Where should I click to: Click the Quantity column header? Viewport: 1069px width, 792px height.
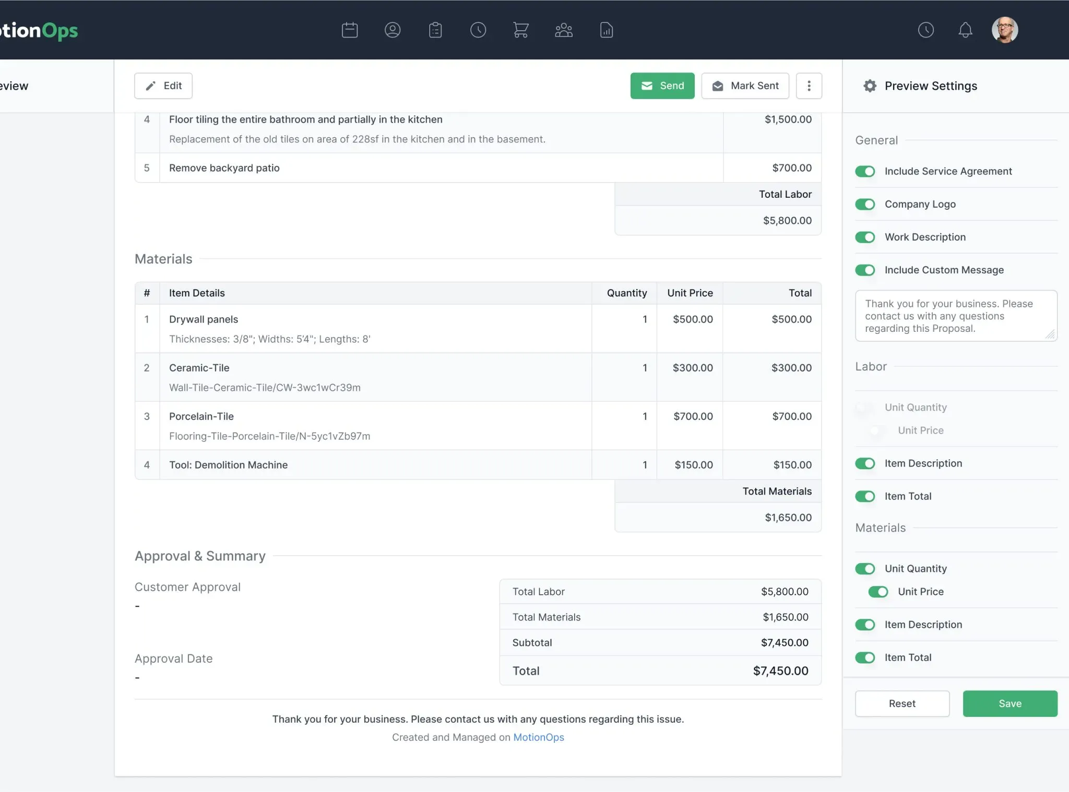tap(627, 293)
